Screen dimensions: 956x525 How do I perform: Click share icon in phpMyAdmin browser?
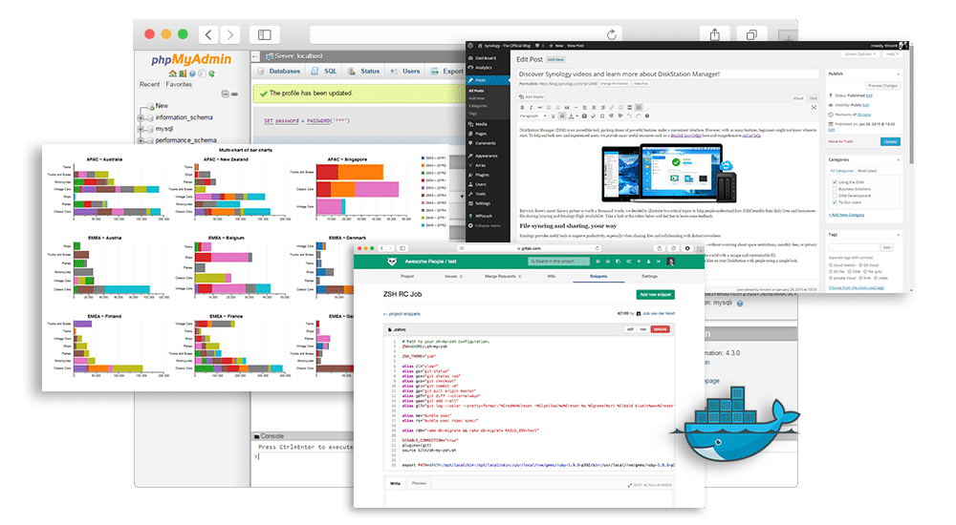point(714,34)
